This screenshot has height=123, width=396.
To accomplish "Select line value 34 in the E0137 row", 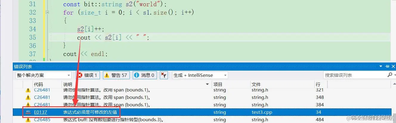I will click(318, 112).
